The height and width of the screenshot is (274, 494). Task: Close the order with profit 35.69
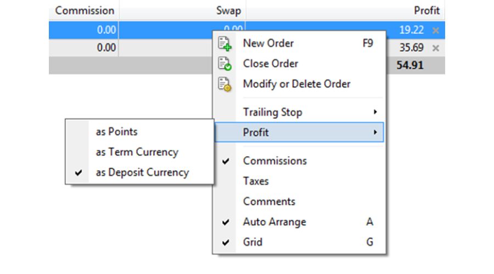436,48
